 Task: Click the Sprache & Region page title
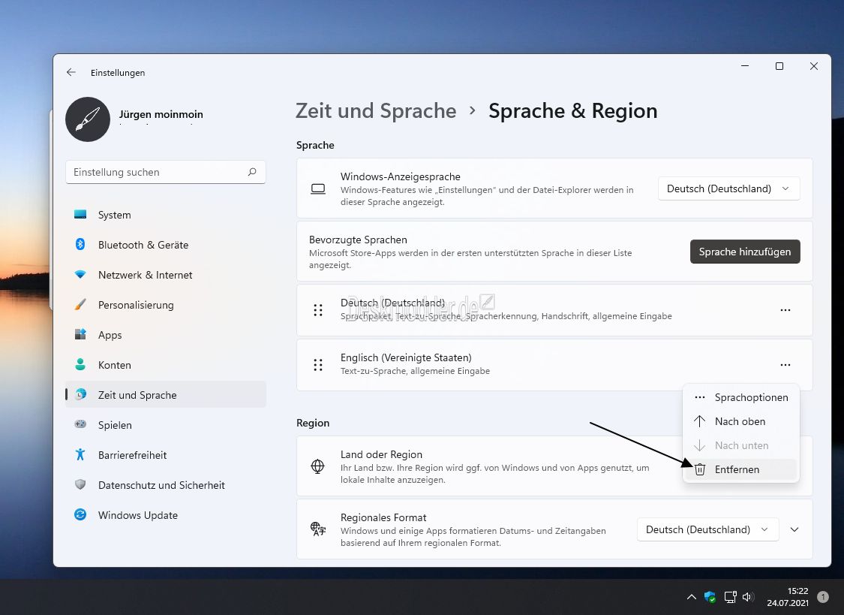[572, 110]
